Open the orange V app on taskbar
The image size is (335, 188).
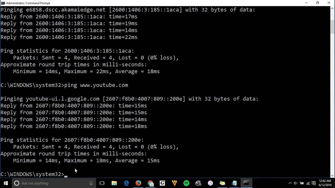[x=174, y=183]
